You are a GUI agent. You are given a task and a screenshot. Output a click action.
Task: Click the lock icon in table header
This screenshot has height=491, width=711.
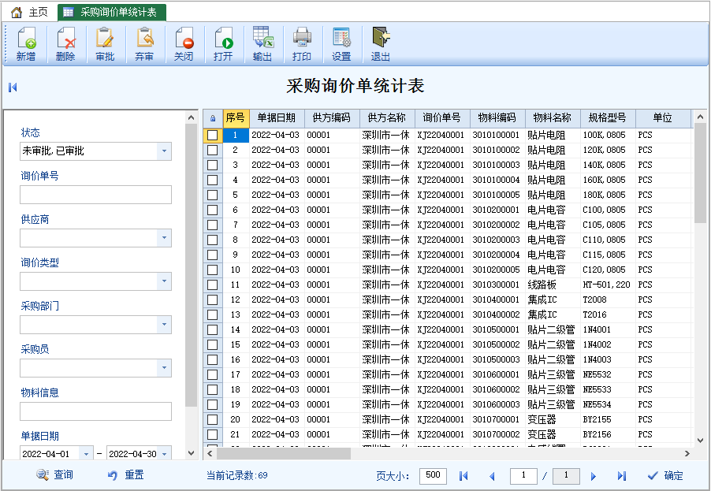tap(213, 118)
